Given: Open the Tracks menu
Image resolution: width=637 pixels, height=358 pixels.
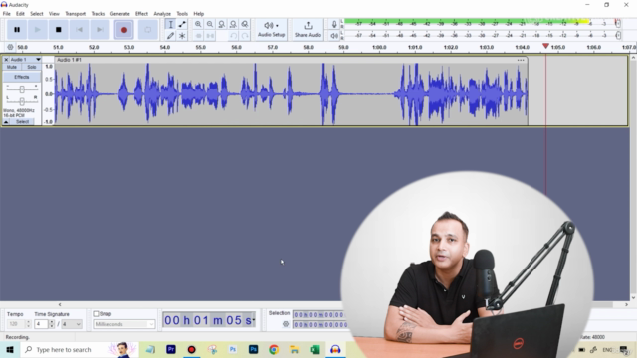Looking at the screenshot, I should pos(98,13).
